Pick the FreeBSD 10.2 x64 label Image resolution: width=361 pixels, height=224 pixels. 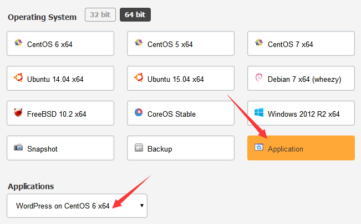57,114
